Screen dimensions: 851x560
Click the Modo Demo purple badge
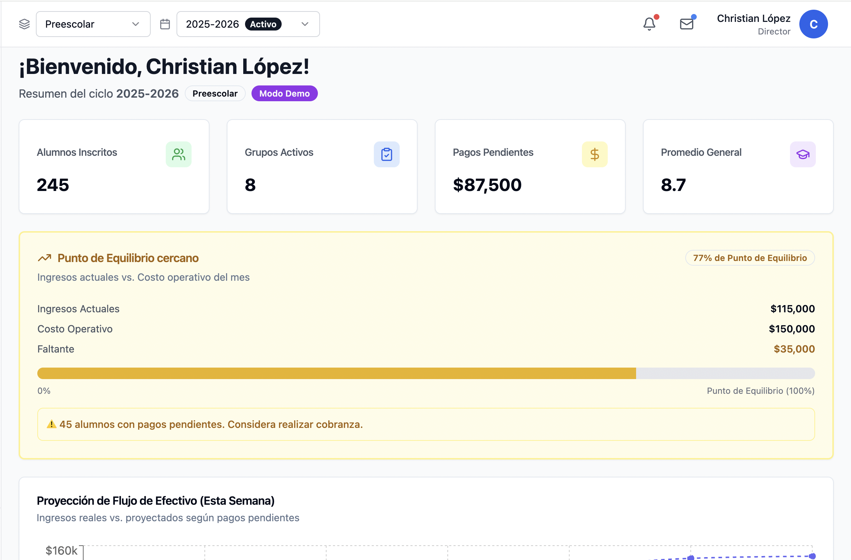[x=284, y=94]
